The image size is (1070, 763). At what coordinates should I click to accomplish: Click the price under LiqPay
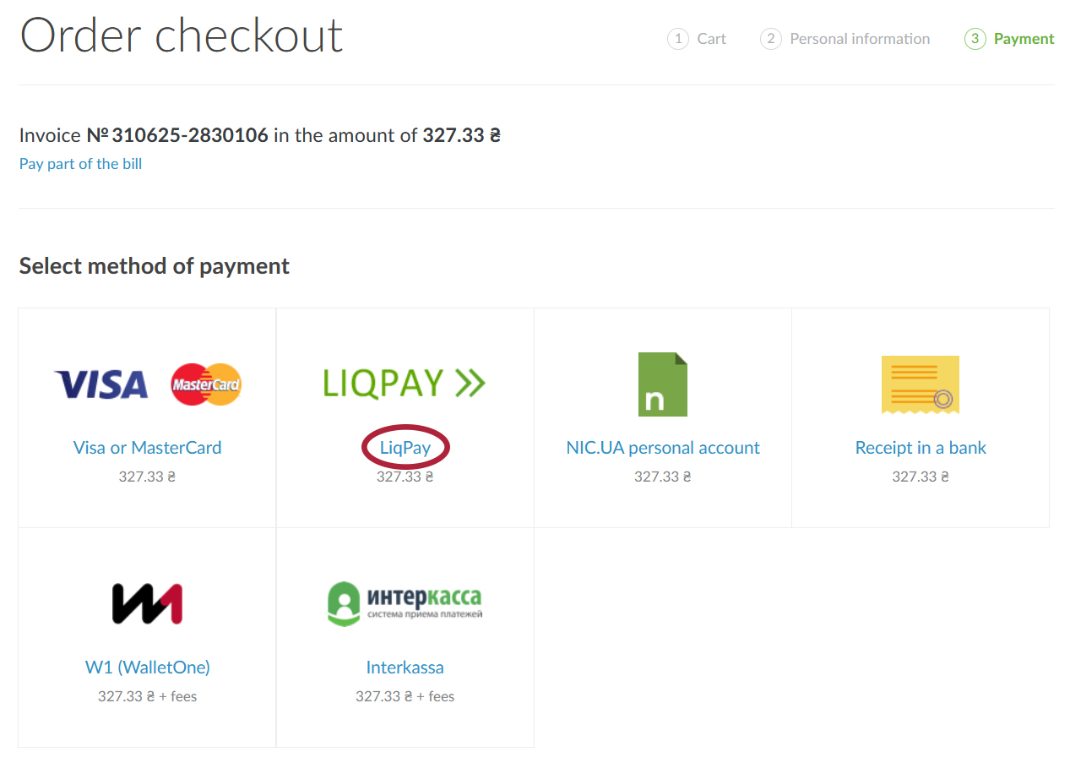point(405,477)
